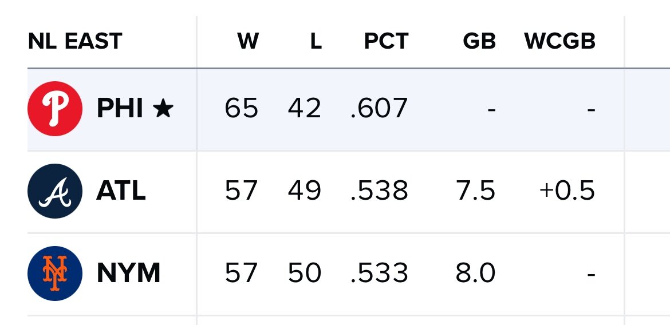Click the Phillies team logo
Viewport: 670px width, 325px height.
click(55, 108)
